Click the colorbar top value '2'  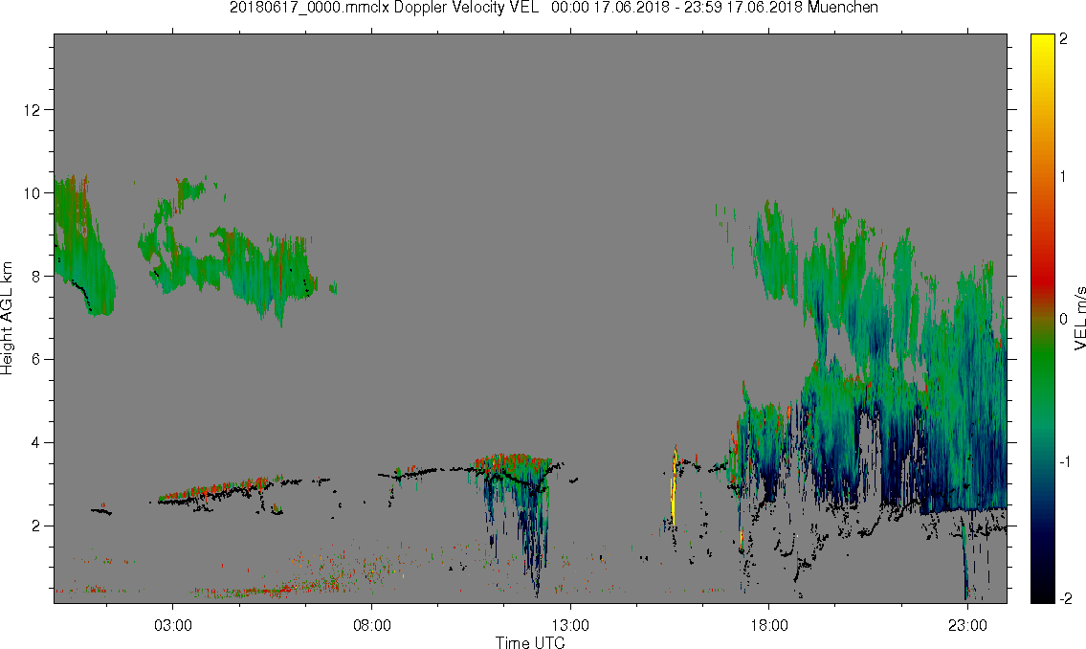pos(1064,39)
